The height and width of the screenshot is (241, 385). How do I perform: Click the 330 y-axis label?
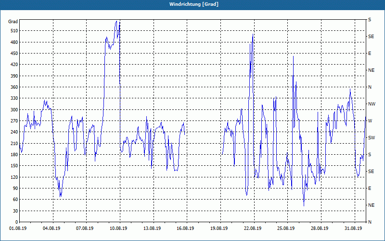tap(14, 98)
